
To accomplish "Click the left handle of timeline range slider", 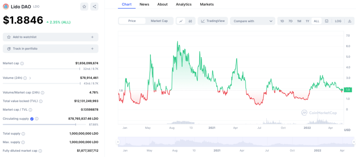I will coord(118,142).
